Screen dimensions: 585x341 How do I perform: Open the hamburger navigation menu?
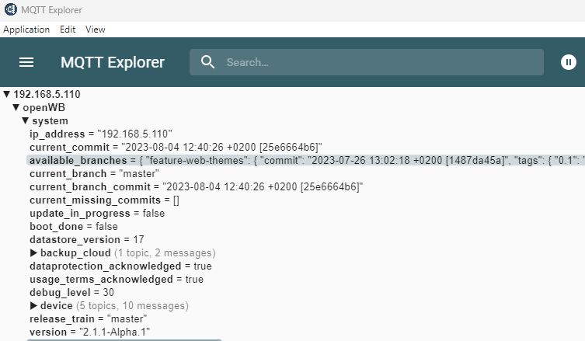[x=26, y=62]
